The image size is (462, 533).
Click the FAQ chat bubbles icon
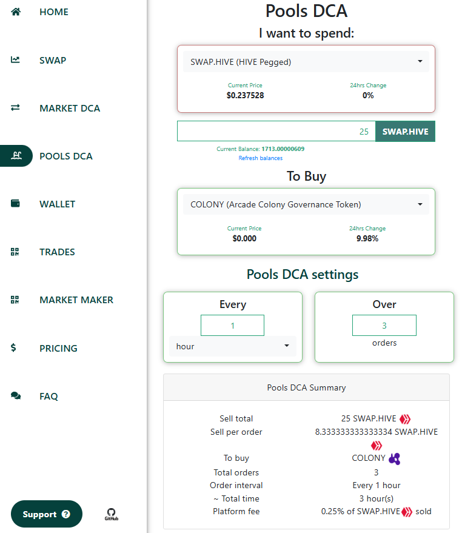16,396
